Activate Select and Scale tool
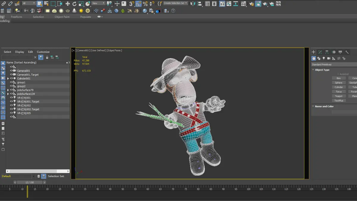 (81, 4)
